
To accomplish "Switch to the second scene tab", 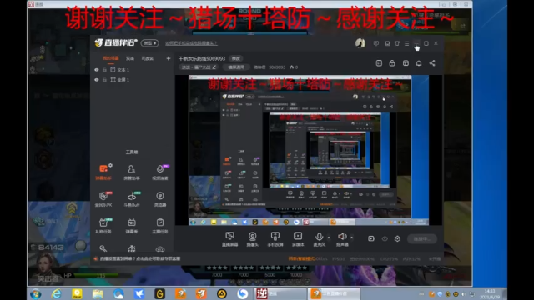I will (130, 58).
